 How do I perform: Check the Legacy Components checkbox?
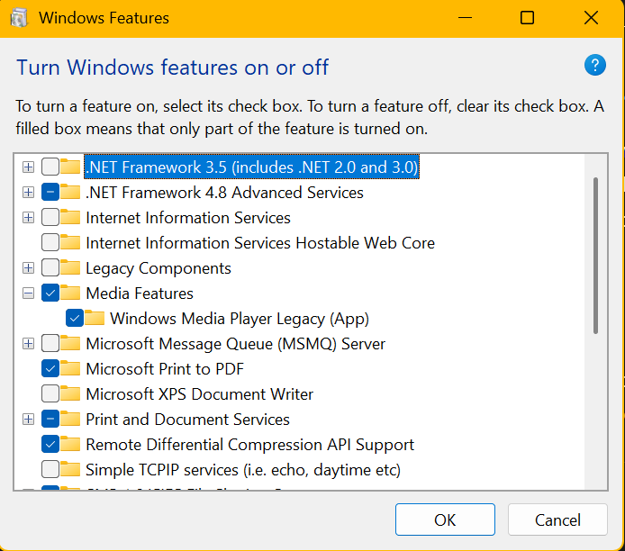point(50,267)
